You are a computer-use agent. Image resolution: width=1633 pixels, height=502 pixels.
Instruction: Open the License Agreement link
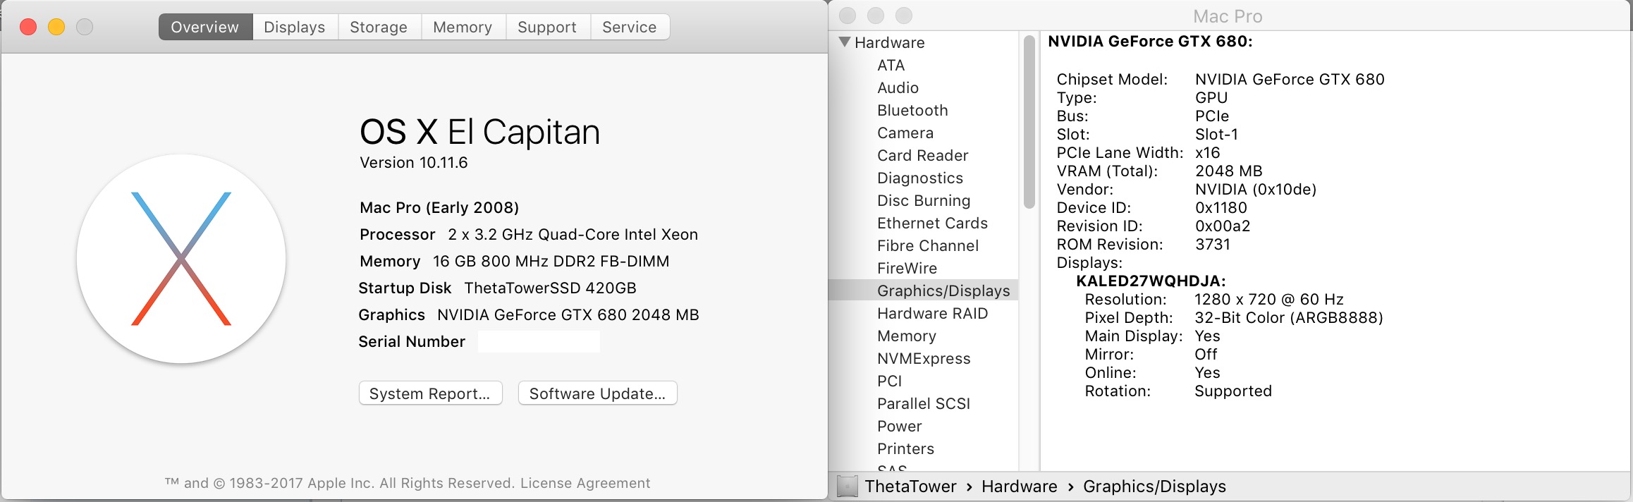click(585, 483)
